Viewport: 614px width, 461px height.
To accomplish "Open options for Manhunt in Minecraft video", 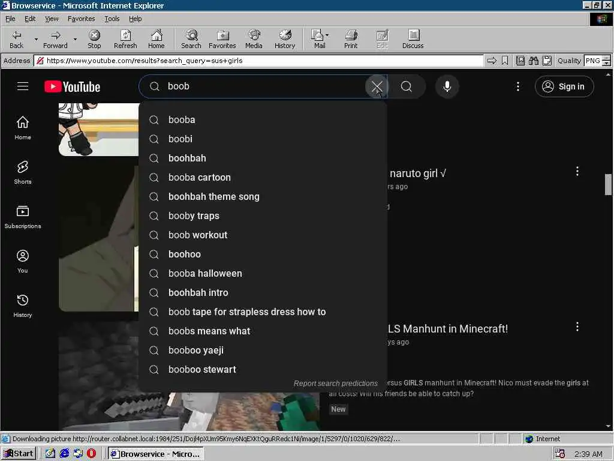I will tap(577, 327).
